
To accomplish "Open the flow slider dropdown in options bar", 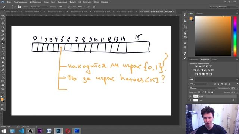I will click(84, 7).
